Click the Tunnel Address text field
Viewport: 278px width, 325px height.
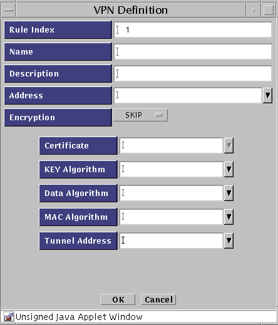tap(171, 240)
